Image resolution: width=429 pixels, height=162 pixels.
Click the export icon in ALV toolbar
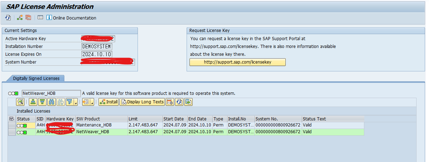coord(188,102)
